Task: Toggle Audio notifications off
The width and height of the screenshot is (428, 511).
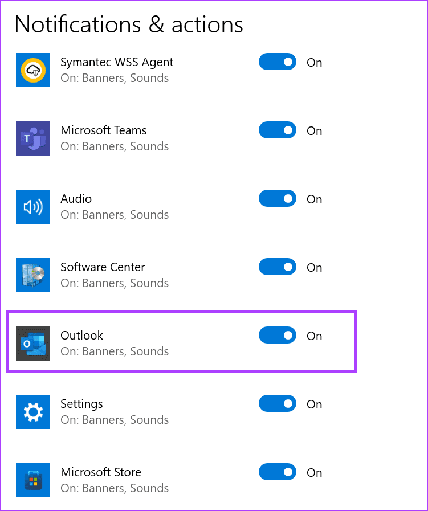Action: [x=278, y=198]
